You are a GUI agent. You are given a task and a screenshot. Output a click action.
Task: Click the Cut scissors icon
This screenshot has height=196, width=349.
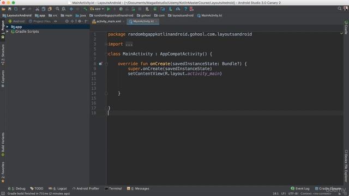click(x=37, y=9)
